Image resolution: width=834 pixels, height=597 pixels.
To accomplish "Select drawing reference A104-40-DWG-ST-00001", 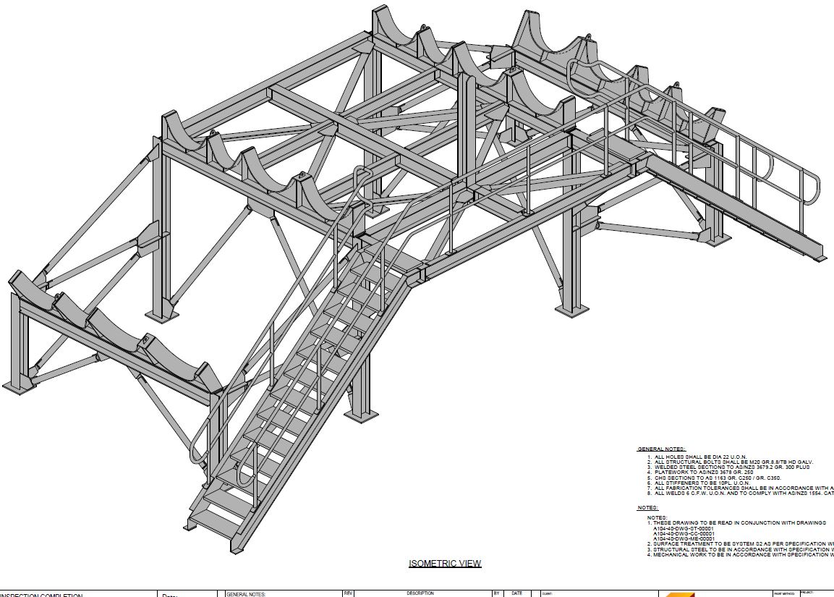I will point(683,529).
